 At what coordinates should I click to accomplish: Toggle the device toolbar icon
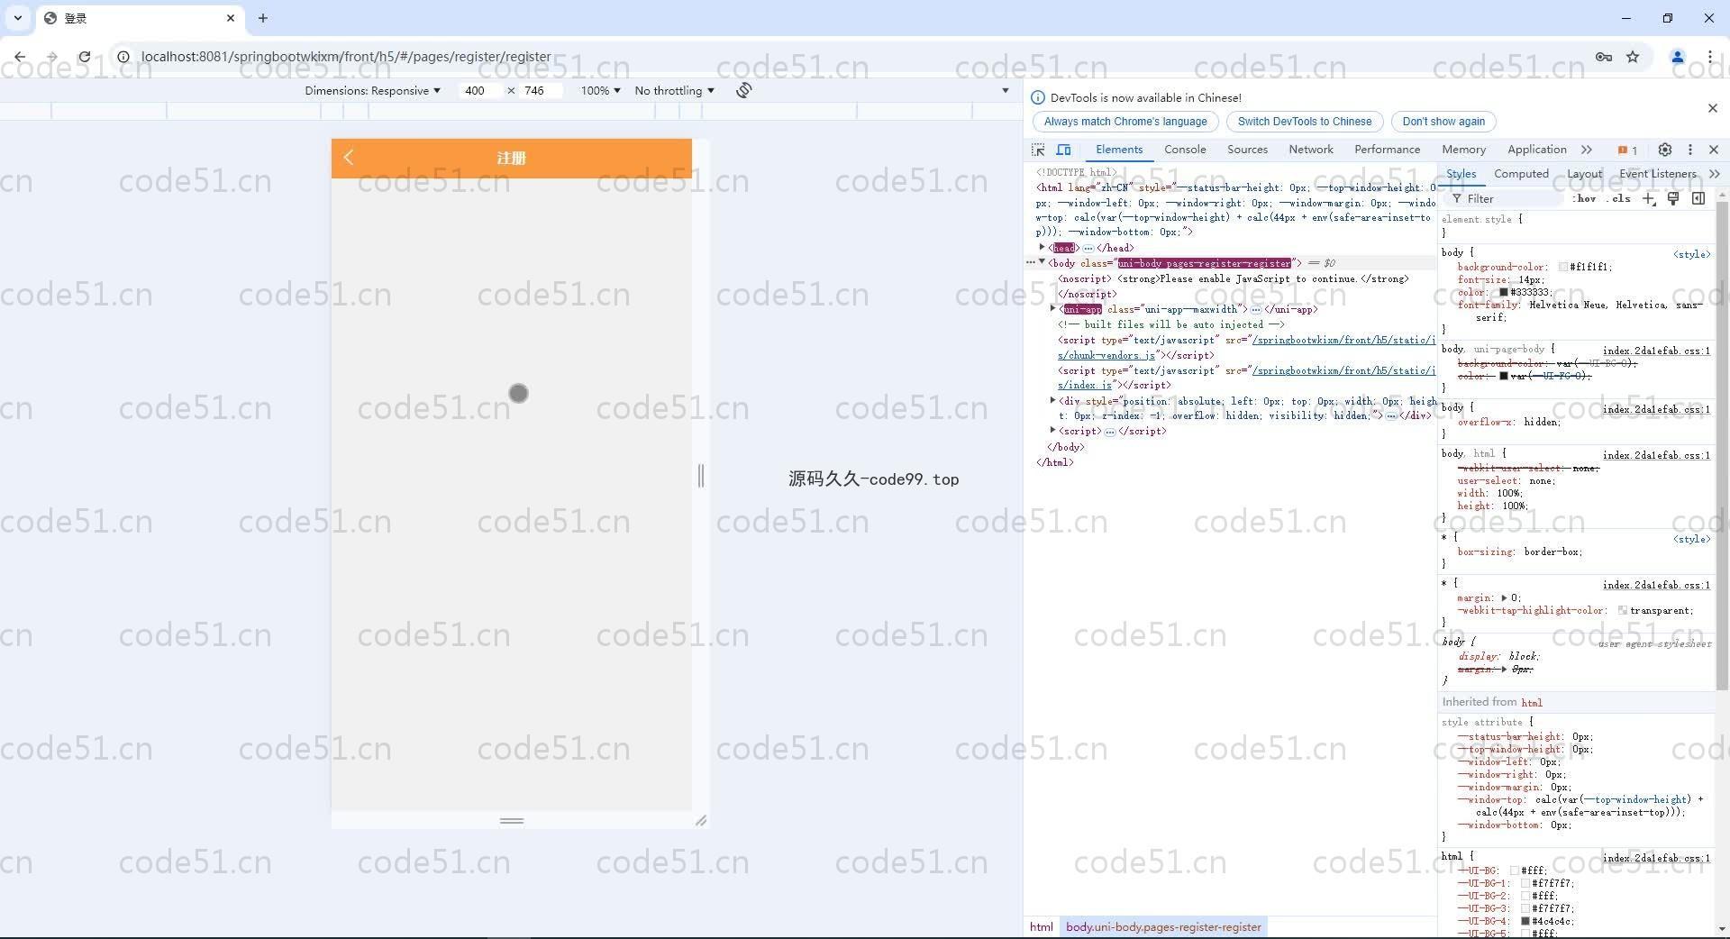pos(1064,150)
